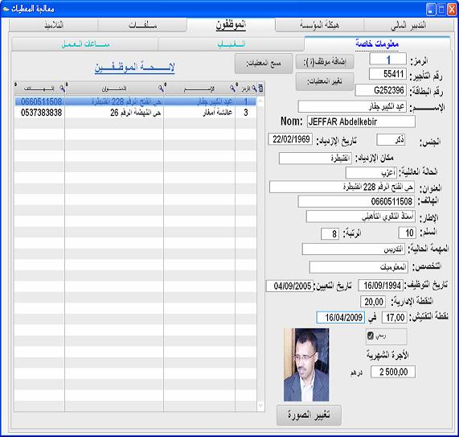Screen dimensions: 459x437
Task: Click the Nom field showing JEFFAR Abdelkebir
Action: [x=361, y=122]
